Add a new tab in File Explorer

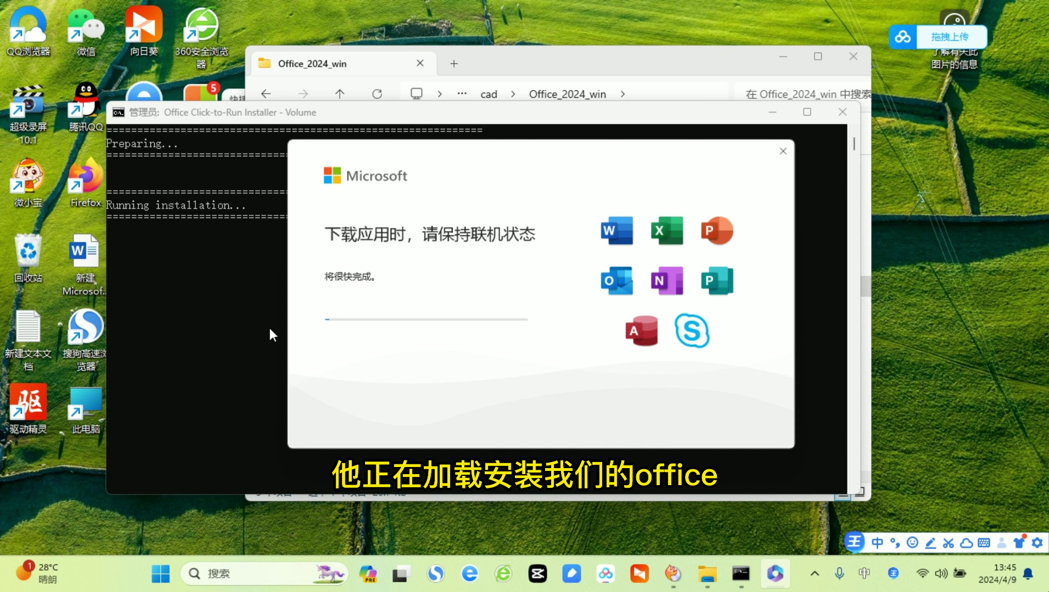[454, 64]
